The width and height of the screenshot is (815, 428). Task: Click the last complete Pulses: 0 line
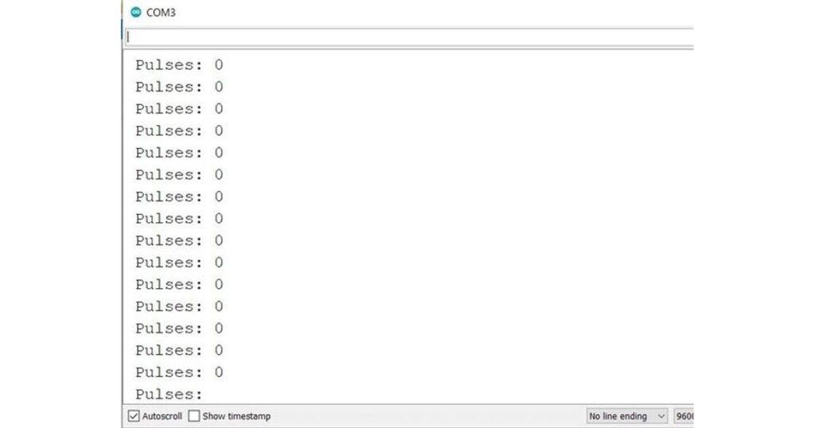(179, 372)
